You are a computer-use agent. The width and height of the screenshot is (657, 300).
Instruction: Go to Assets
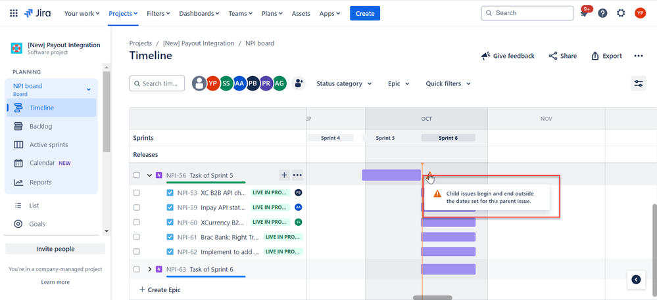tap(301, 13)
